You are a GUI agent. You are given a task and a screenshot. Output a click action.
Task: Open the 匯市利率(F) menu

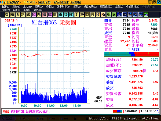pos(63,6)
